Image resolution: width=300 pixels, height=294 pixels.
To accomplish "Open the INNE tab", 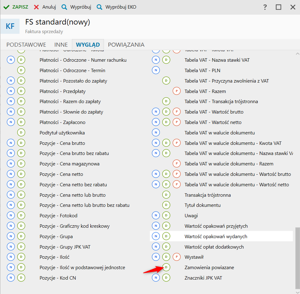I will [61, 44].
